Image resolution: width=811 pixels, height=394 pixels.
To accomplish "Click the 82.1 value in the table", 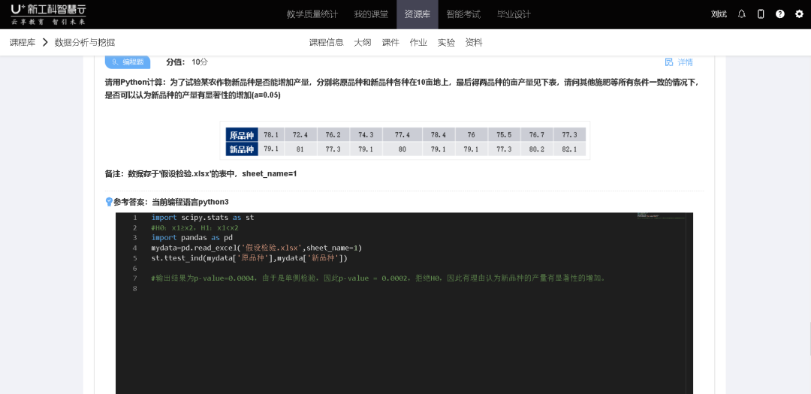I will click(x=569, y=149).
